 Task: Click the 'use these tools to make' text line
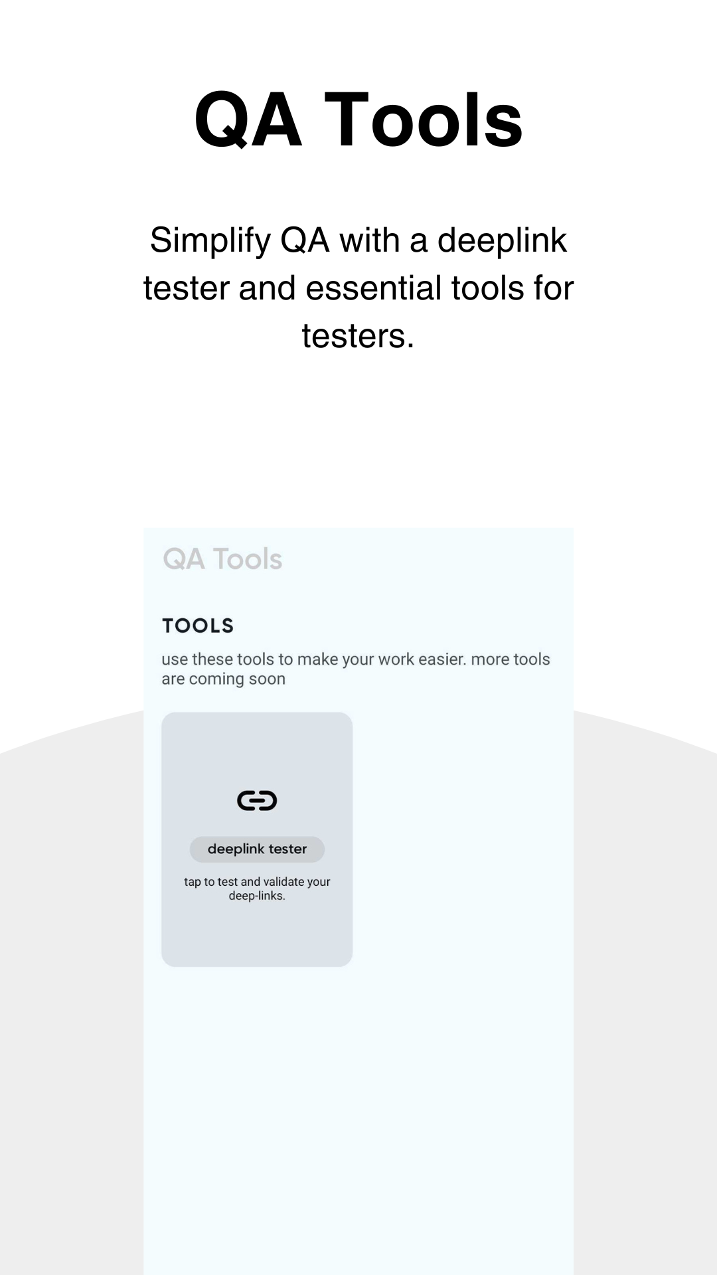coord(356,659)
